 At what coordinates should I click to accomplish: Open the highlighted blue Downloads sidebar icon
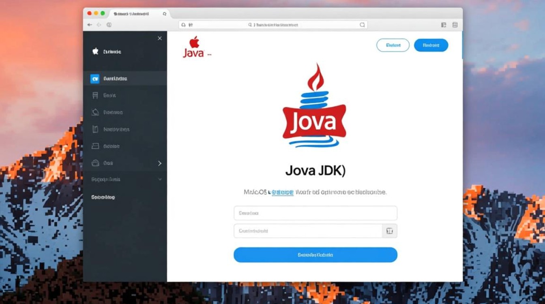pyautogui.click(x=94, y=78)
